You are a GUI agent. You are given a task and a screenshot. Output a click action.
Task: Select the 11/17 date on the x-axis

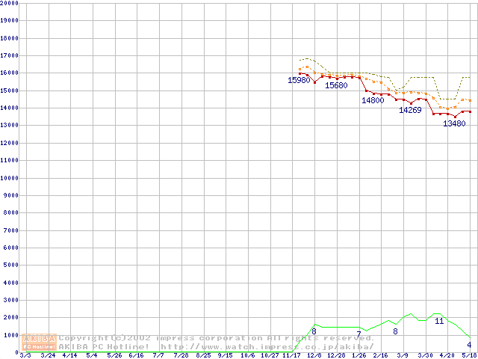coord(291,355)
